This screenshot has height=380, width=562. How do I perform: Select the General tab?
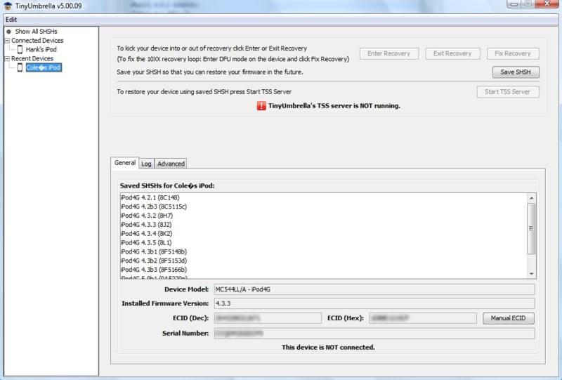(x=125, y=163)
